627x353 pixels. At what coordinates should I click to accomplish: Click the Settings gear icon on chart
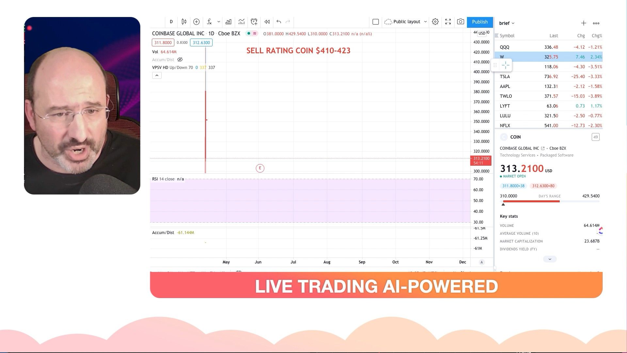[x=435, y=22]
